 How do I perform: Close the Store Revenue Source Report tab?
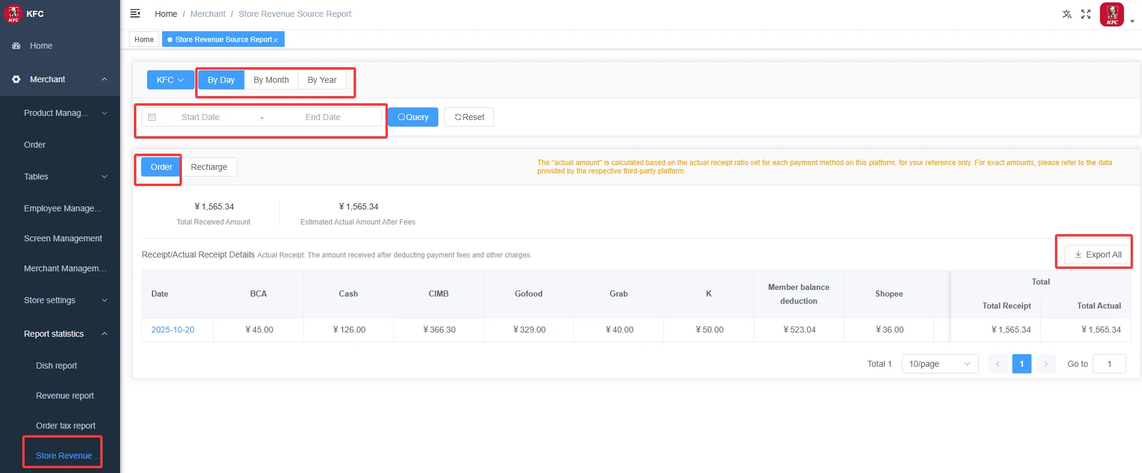click(x=276, y=40)
